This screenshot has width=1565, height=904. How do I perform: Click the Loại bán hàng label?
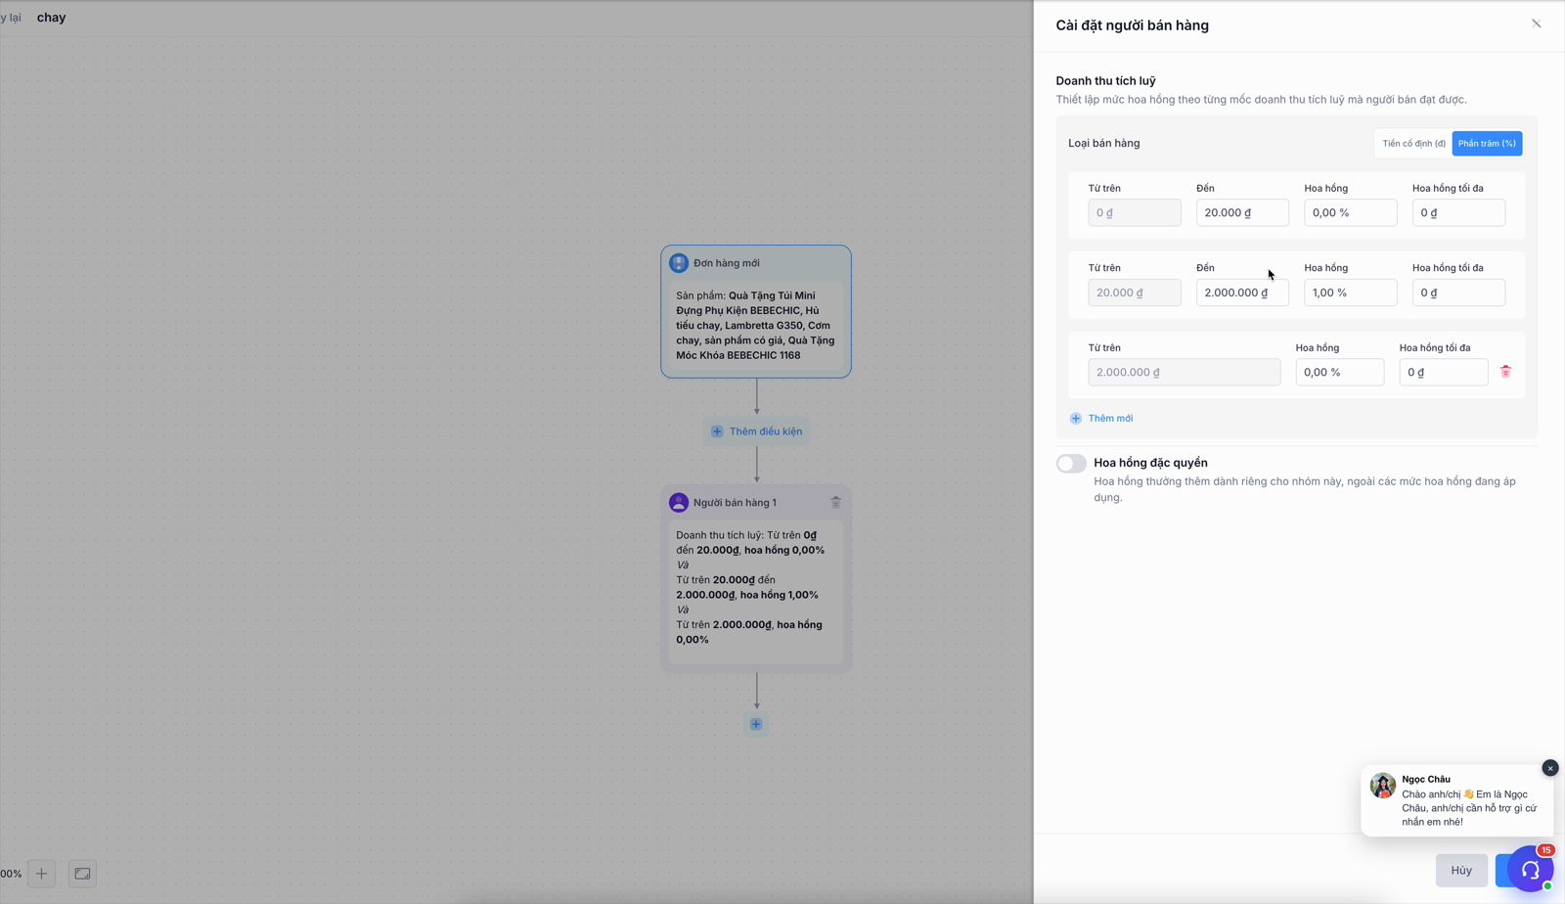1103,143
